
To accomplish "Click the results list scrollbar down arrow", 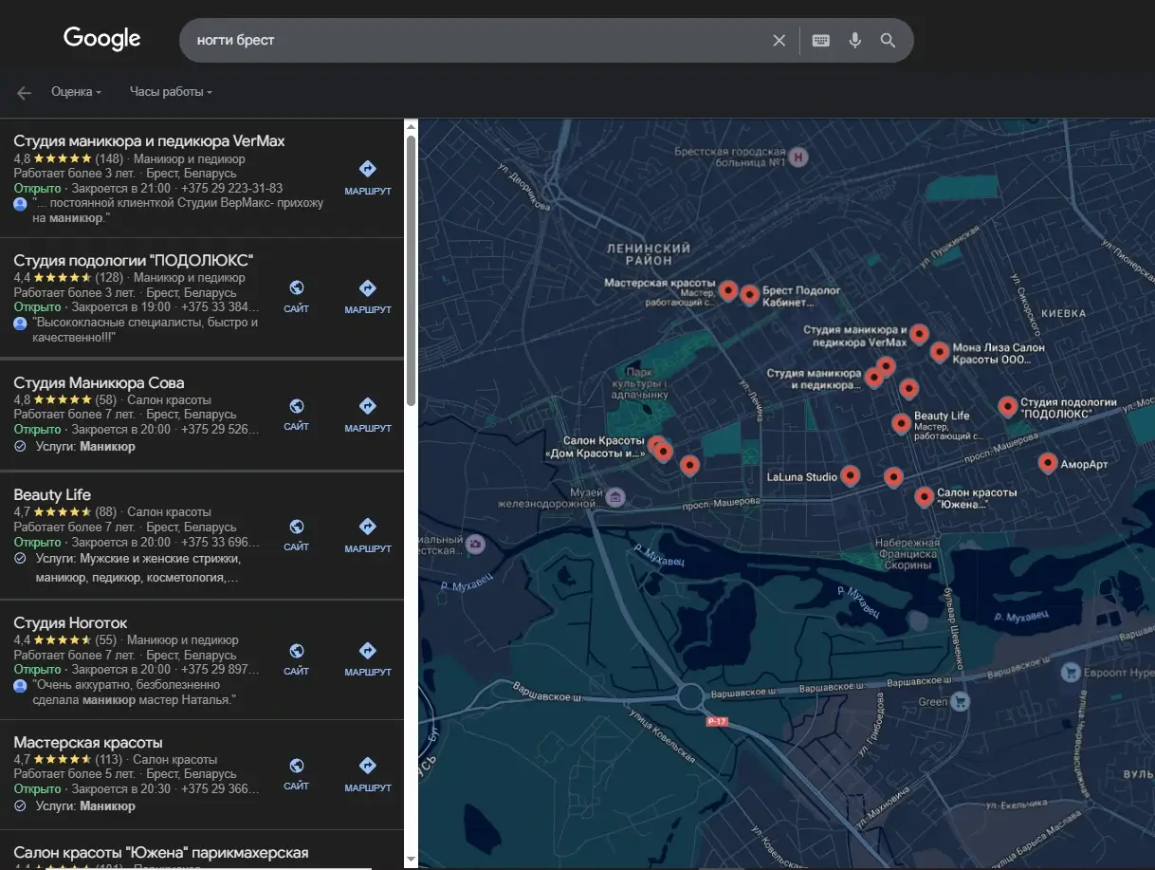I will point(411,860).
